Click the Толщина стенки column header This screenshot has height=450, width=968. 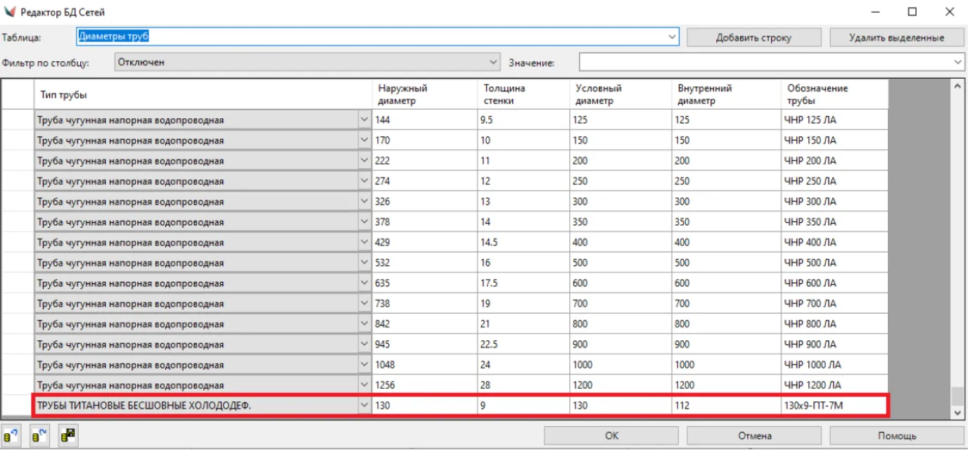click(523, 95)
